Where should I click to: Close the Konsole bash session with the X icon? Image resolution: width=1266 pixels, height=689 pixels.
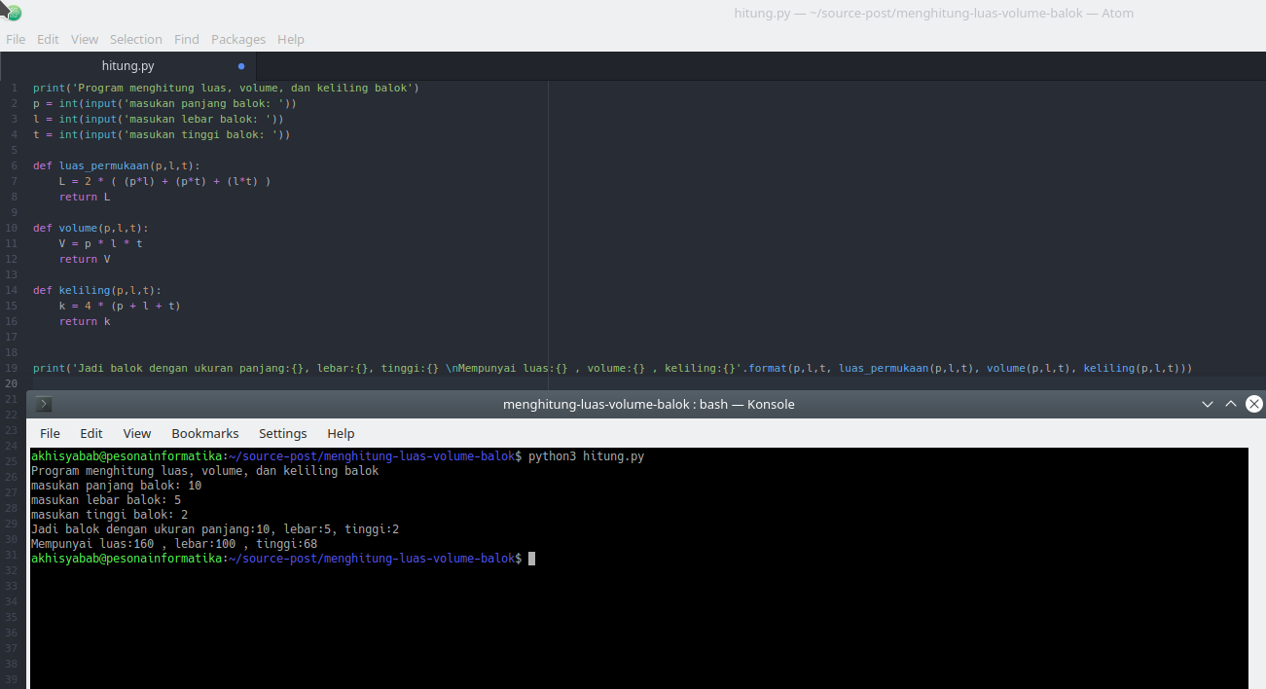click(x=1254, y=403)
